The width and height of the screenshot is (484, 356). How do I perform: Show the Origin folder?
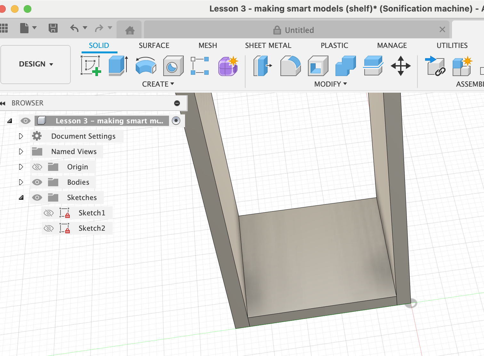pos(37,167)
